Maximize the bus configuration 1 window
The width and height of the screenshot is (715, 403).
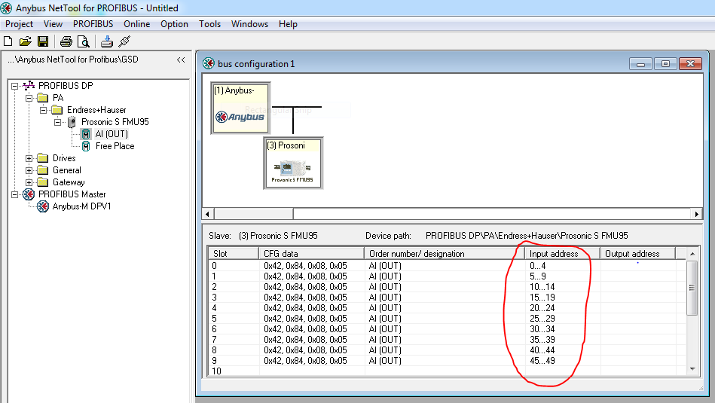[665, 64]
